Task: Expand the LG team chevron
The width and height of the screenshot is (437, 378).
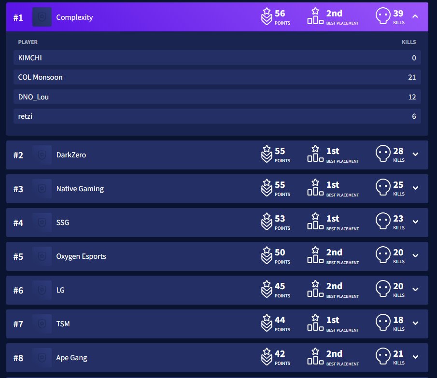Action: pyautogui.click(x=415, y=290)
